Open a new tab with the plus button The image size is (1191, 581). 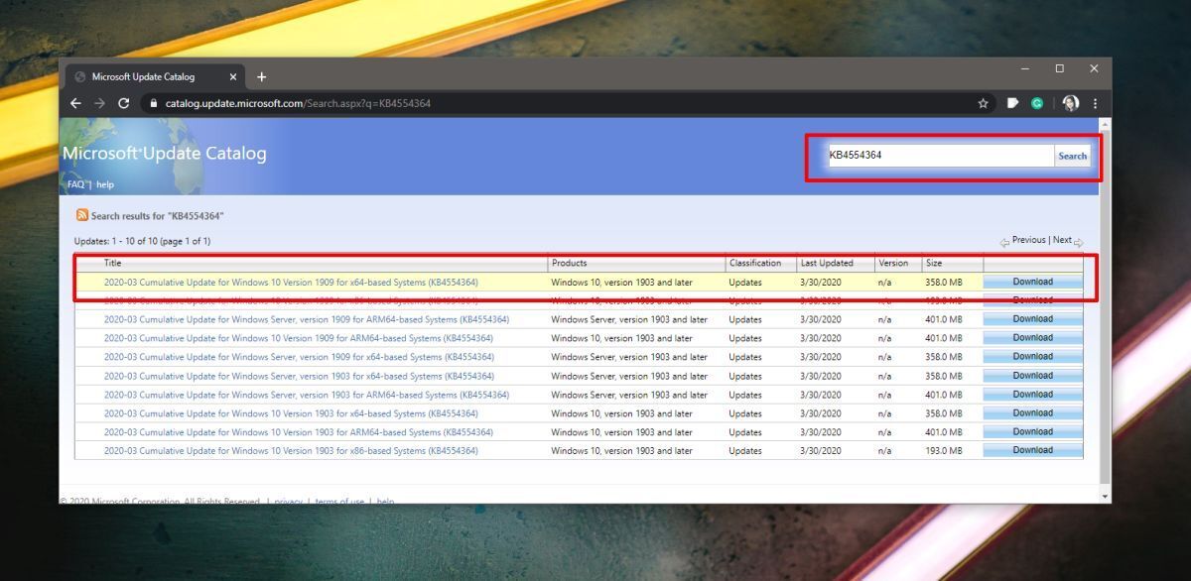[262, 76]
